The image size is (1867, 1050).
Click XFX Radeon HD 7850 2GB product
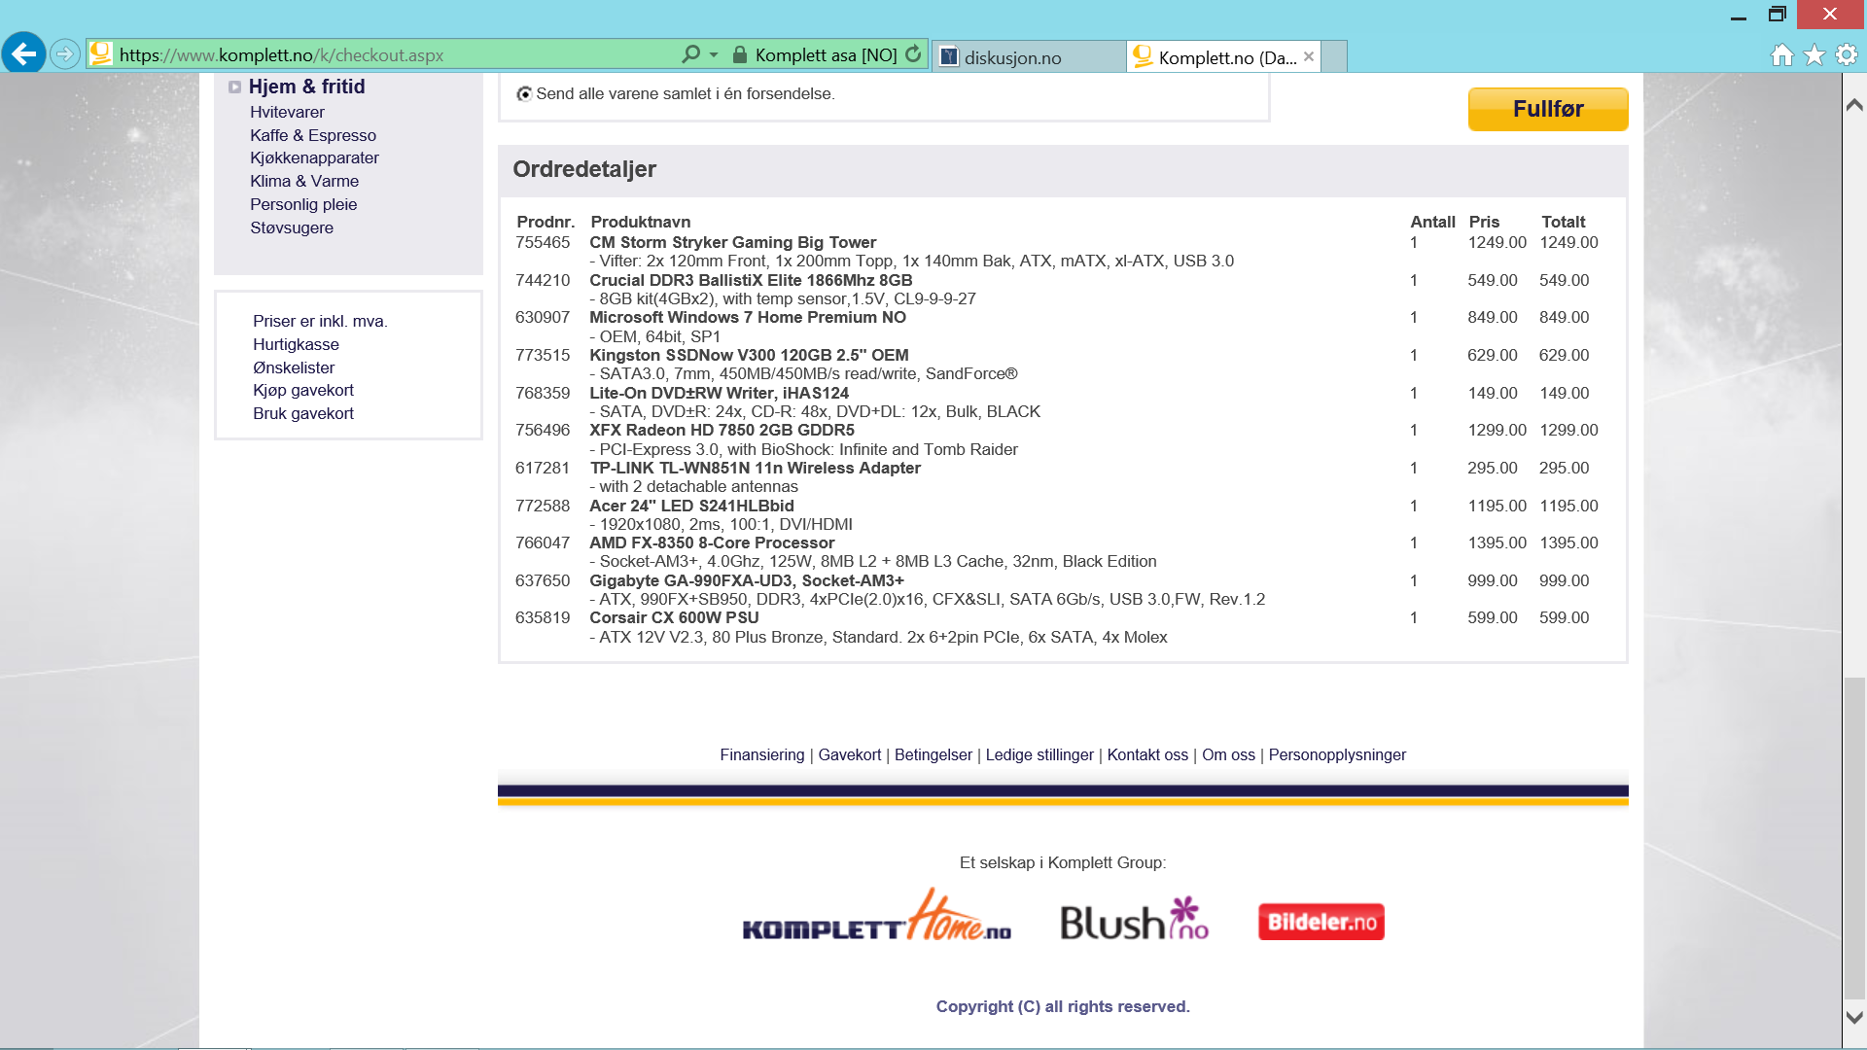pos(722,430)
